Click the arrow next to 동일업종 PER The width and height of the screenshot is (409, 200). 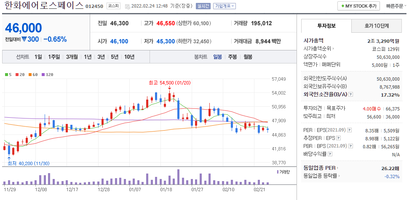337,168
